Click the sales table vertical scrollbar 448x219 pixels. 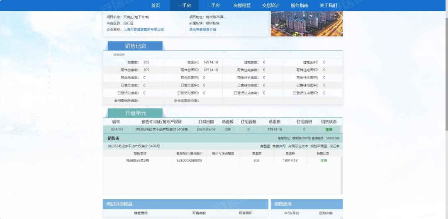tap(341, 174)
